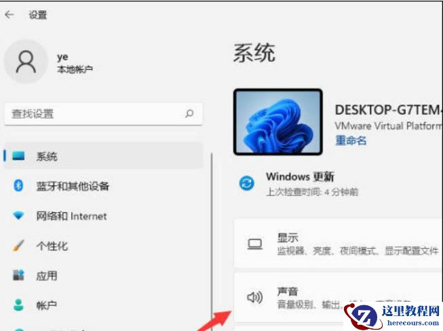Click the desktop wallpaper thumbnail
Viewport: 443px width, 331px height.
point(278,121)
